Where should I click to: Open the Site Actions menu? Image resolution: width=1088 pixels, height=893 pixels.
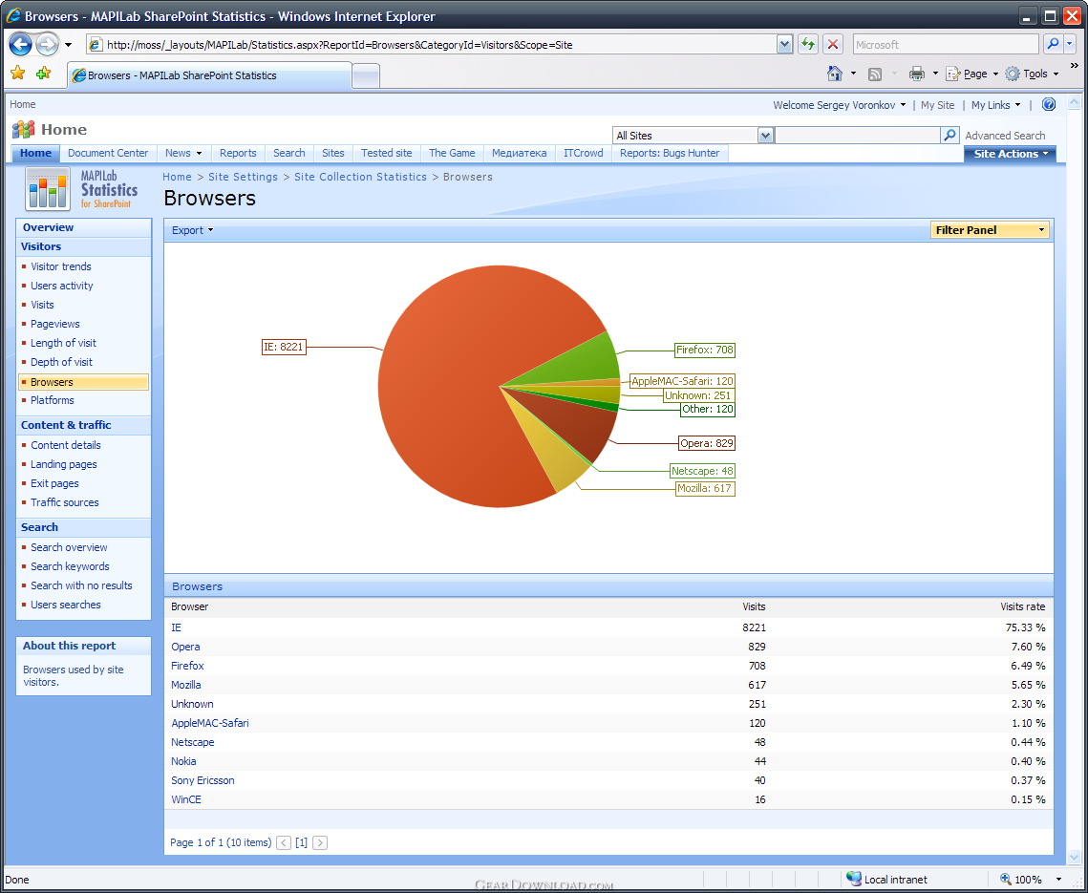pyautogui.click(x=1010, y=154)
